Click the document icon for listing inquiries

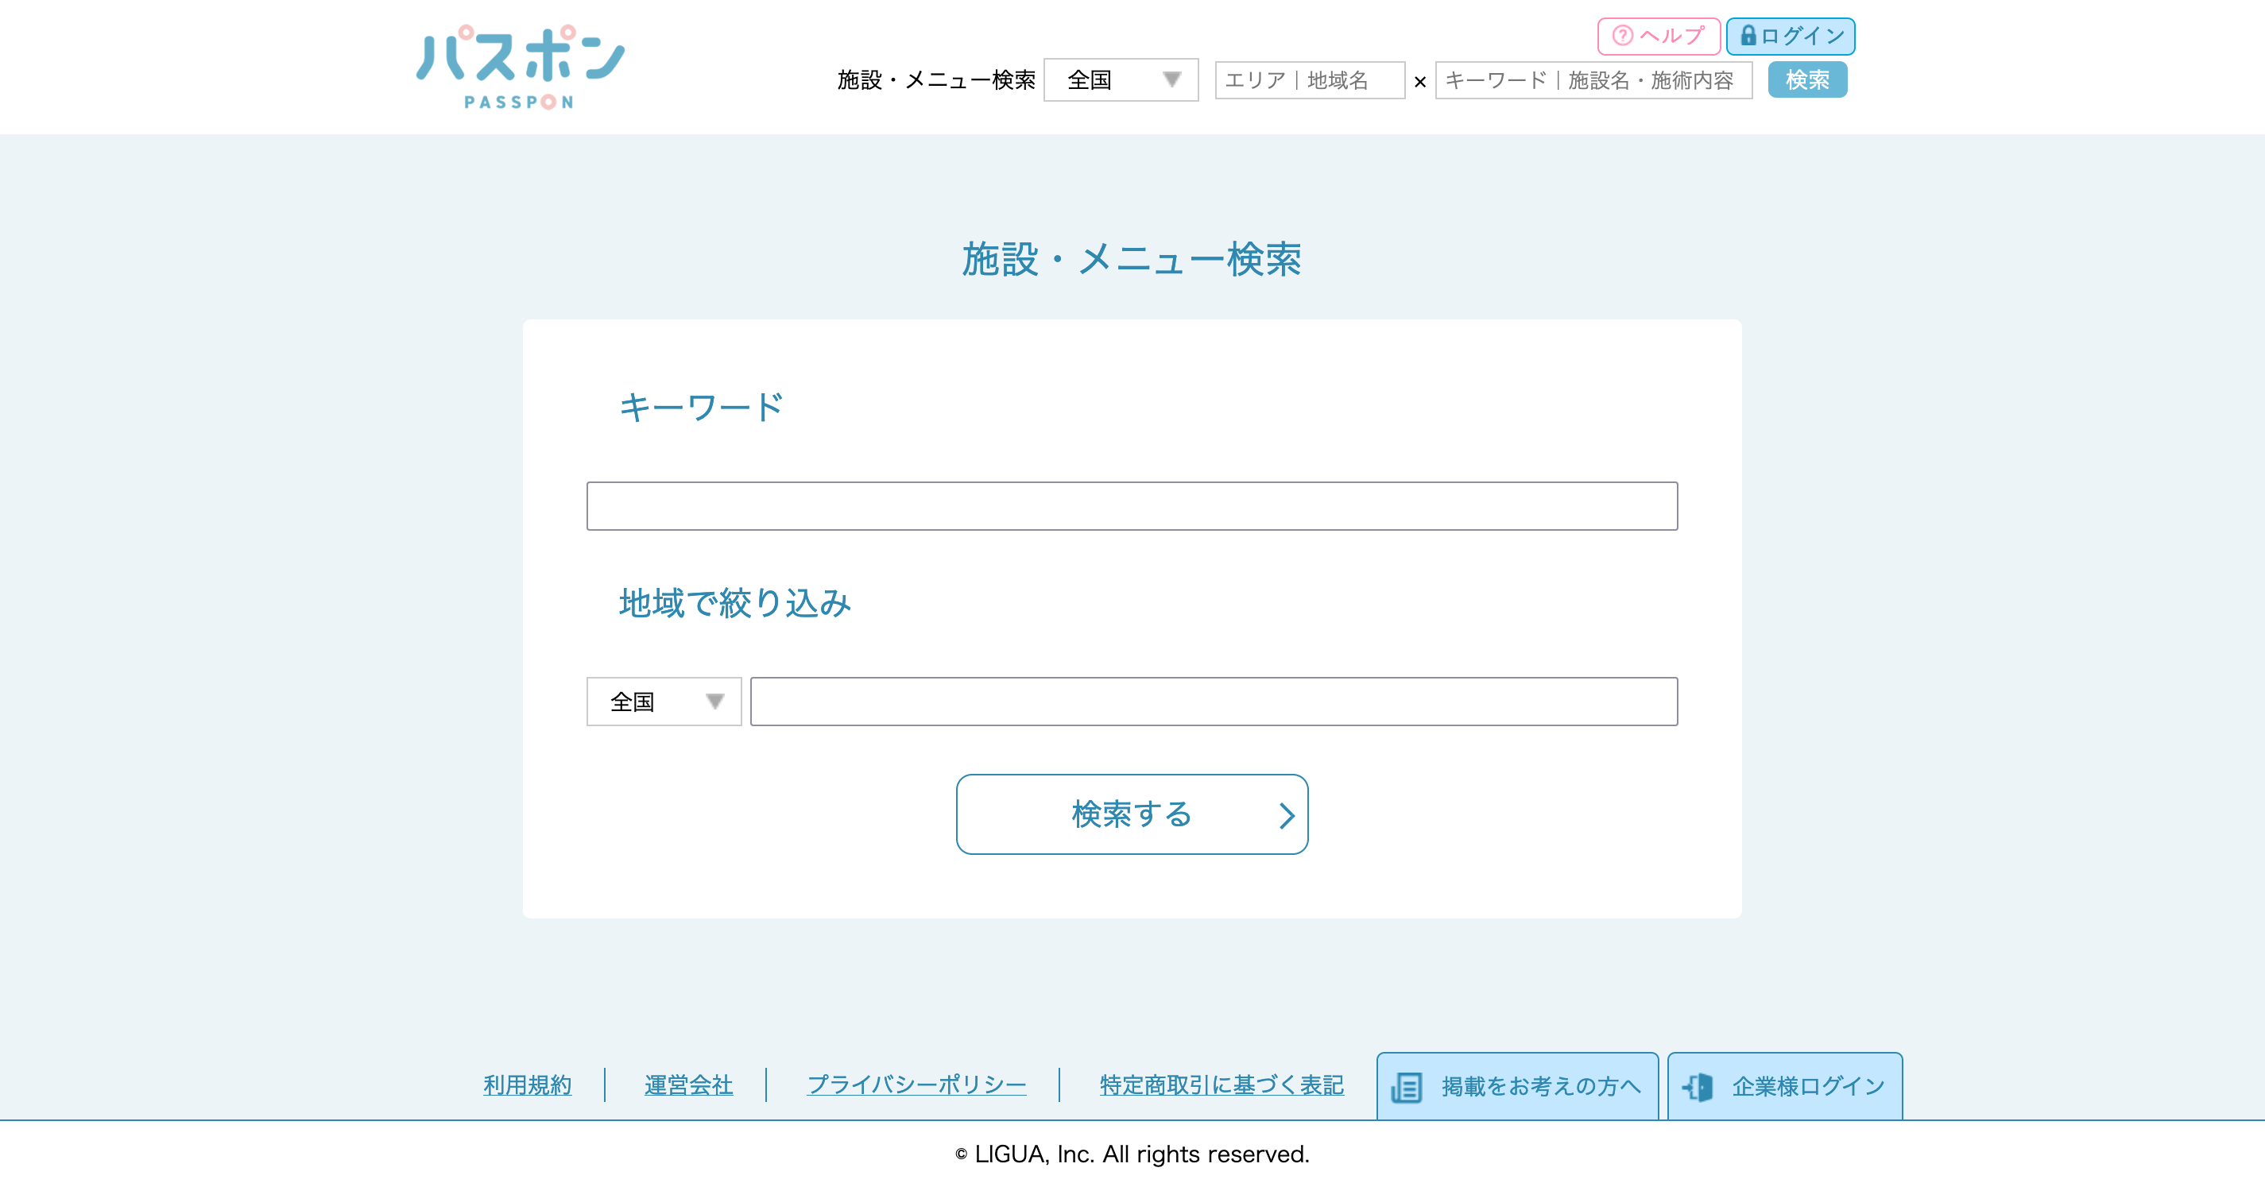pyautogui.click(x=1407, y=1087)
